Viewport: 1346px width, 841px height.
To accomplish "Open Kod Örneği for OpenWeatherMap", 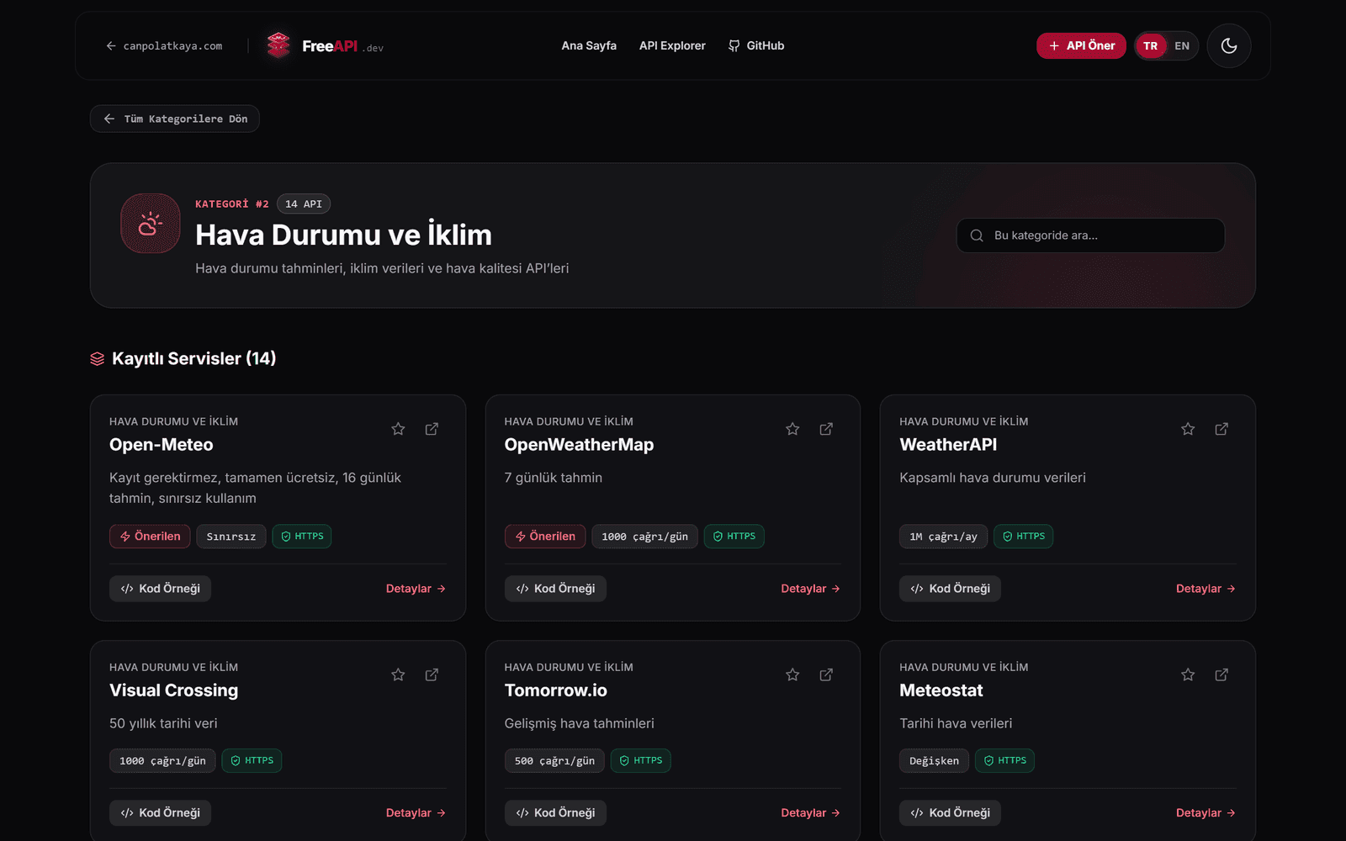I will tap(555, 589).
